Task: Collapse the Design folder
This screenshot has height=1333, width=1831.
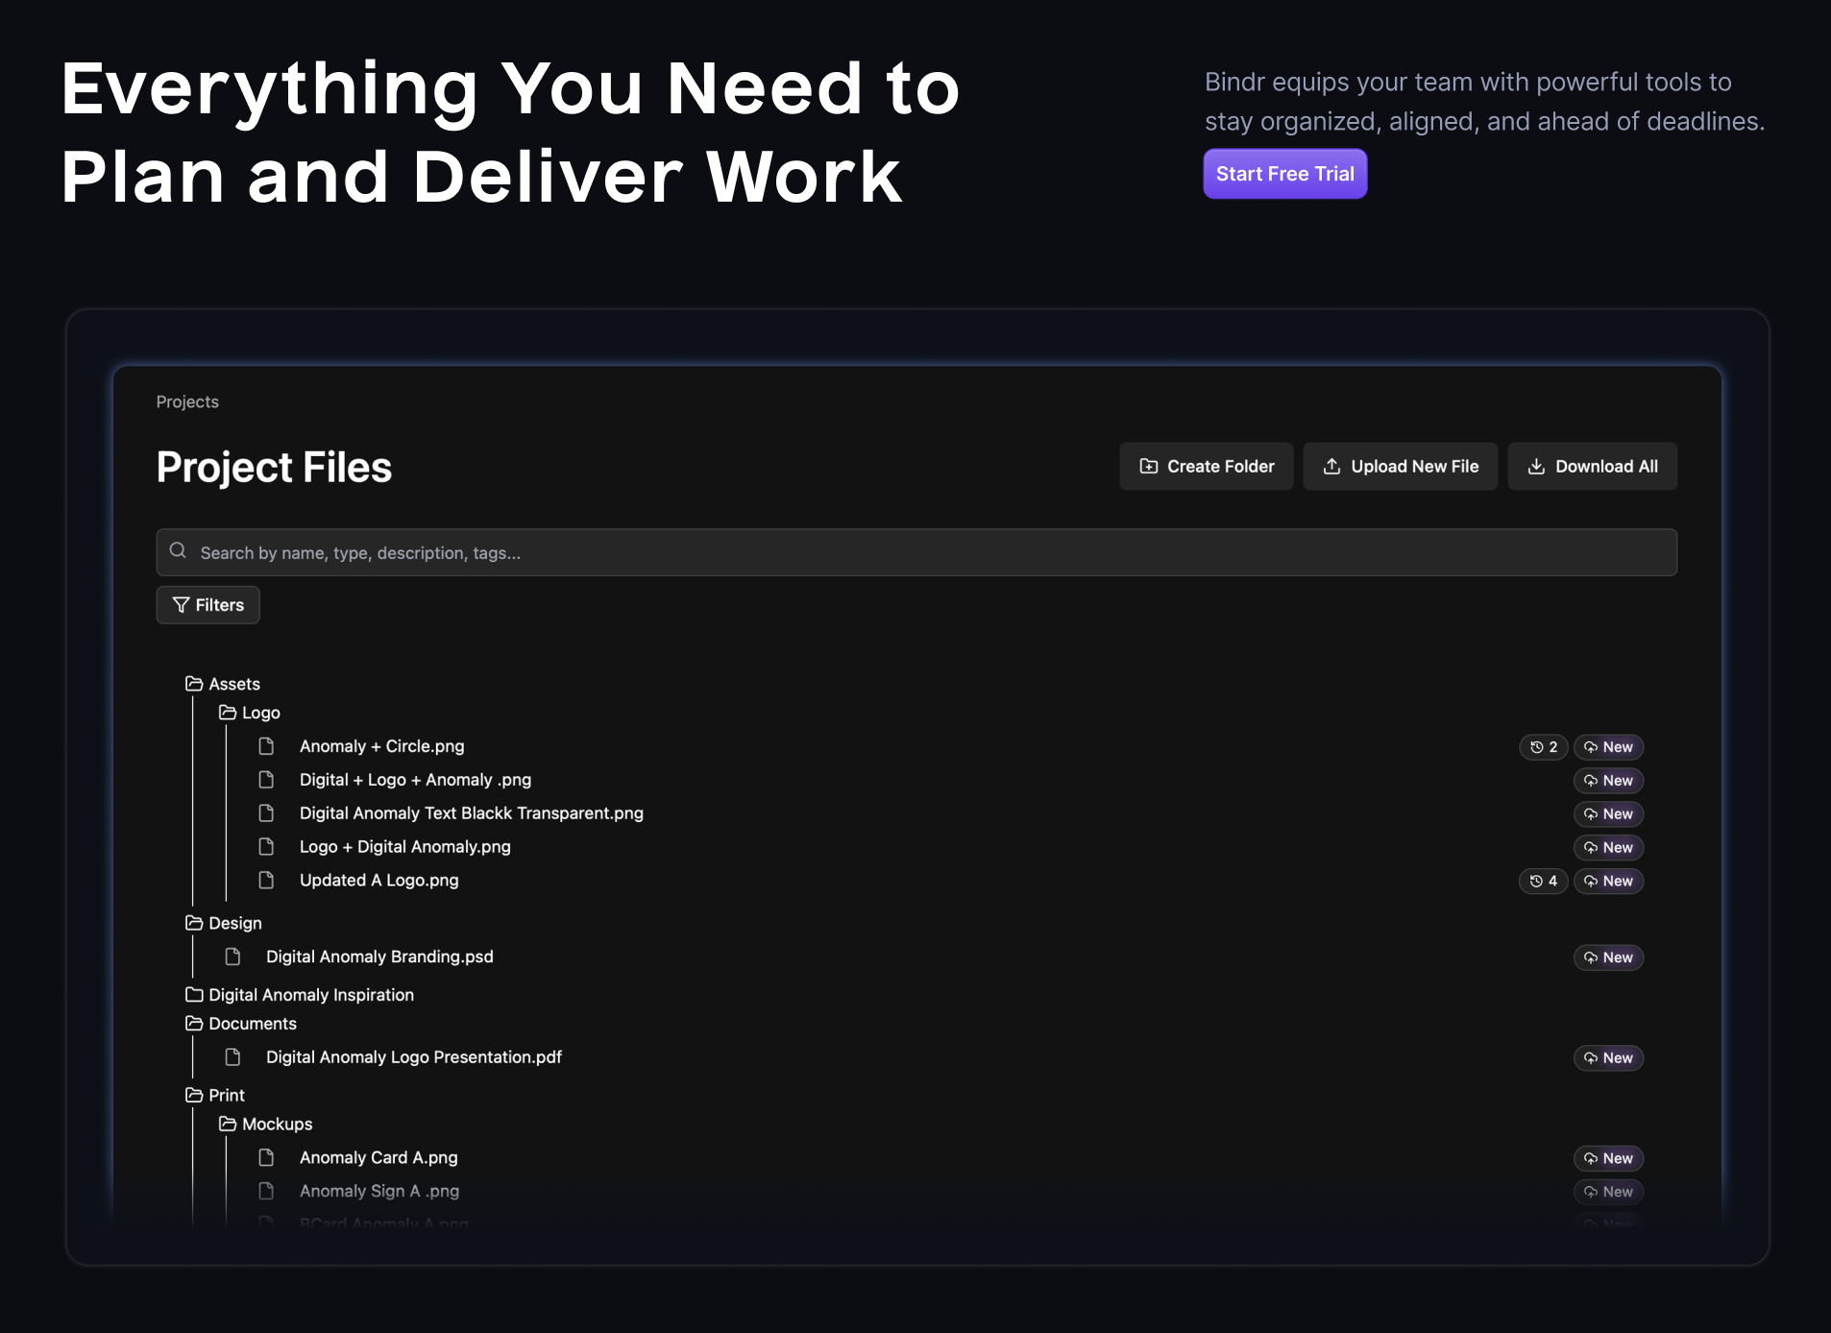Action: [224, 923]
